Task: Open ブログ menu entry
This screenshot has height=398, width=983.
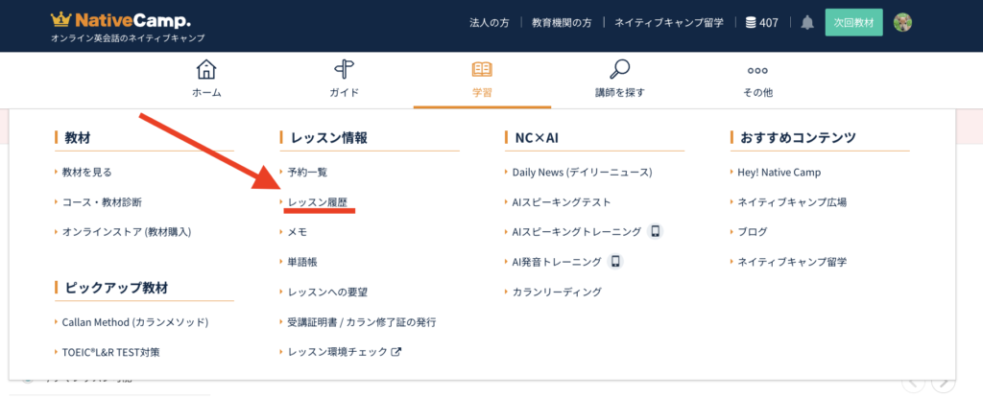Action: click(753, 232)
